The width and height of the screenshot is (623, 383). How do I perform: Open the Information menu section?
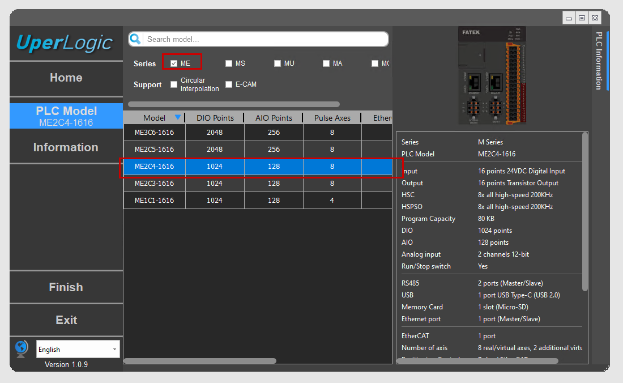[66, 147]
